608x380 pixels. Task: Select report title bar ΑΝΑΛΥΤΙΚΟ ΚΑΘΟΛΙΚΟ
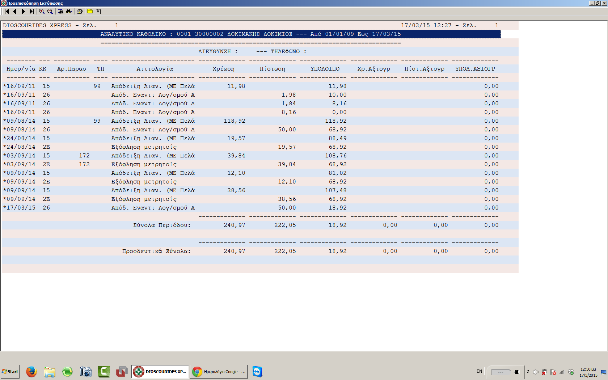click(x=251, y=34)
